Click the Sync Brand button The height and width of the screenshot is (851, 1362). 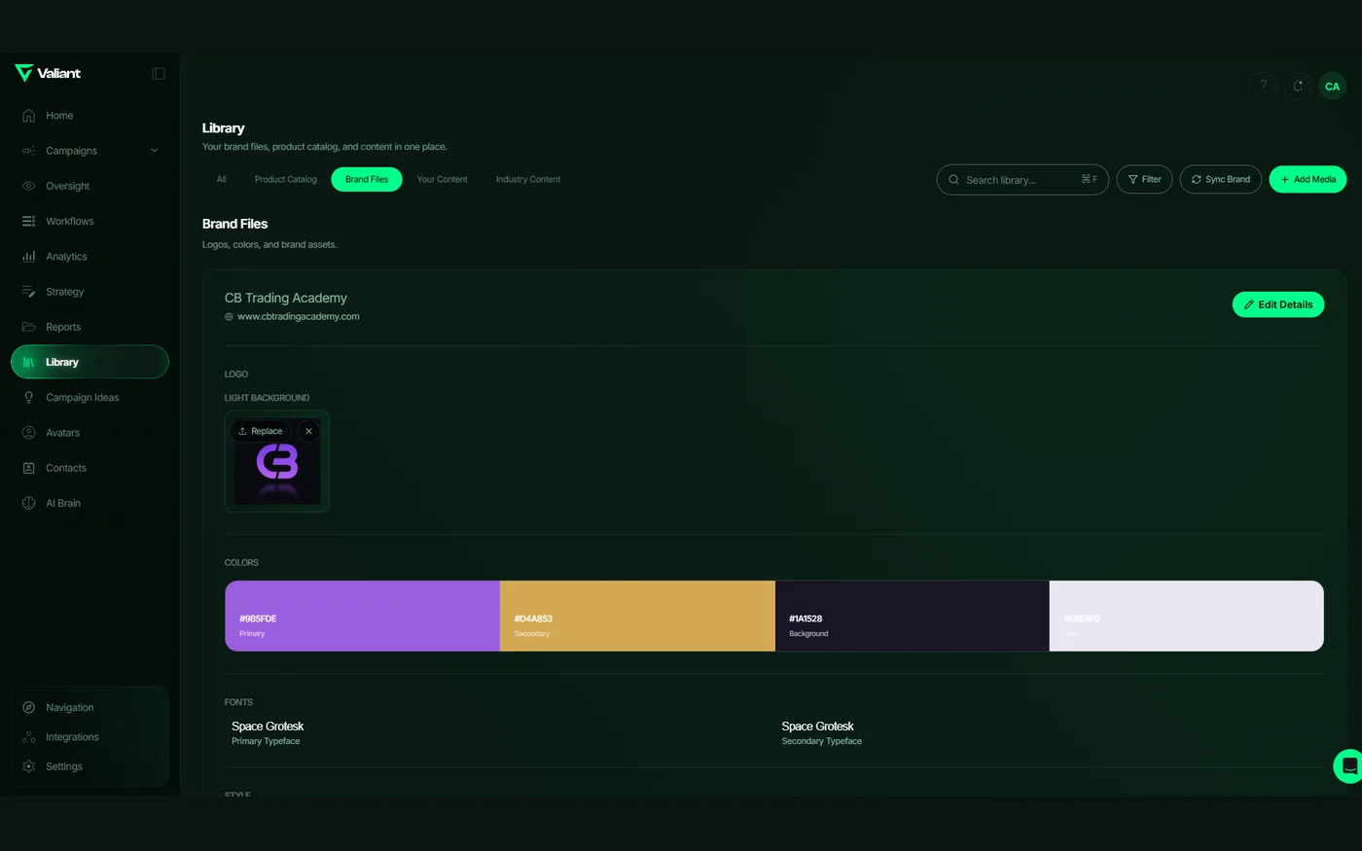(1221, 179)
